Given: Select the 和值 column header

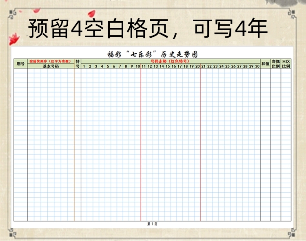Looking at the screenshot, I should click(x=266, y=64).
